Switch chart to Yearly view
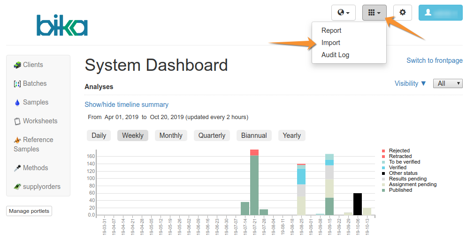 291,135
